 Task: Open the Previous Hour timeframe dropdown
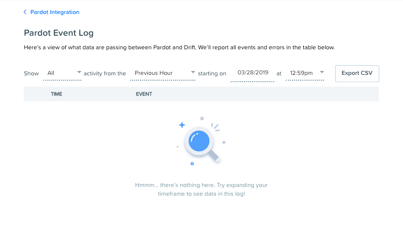pyautogui.click(x=163, y=73)
